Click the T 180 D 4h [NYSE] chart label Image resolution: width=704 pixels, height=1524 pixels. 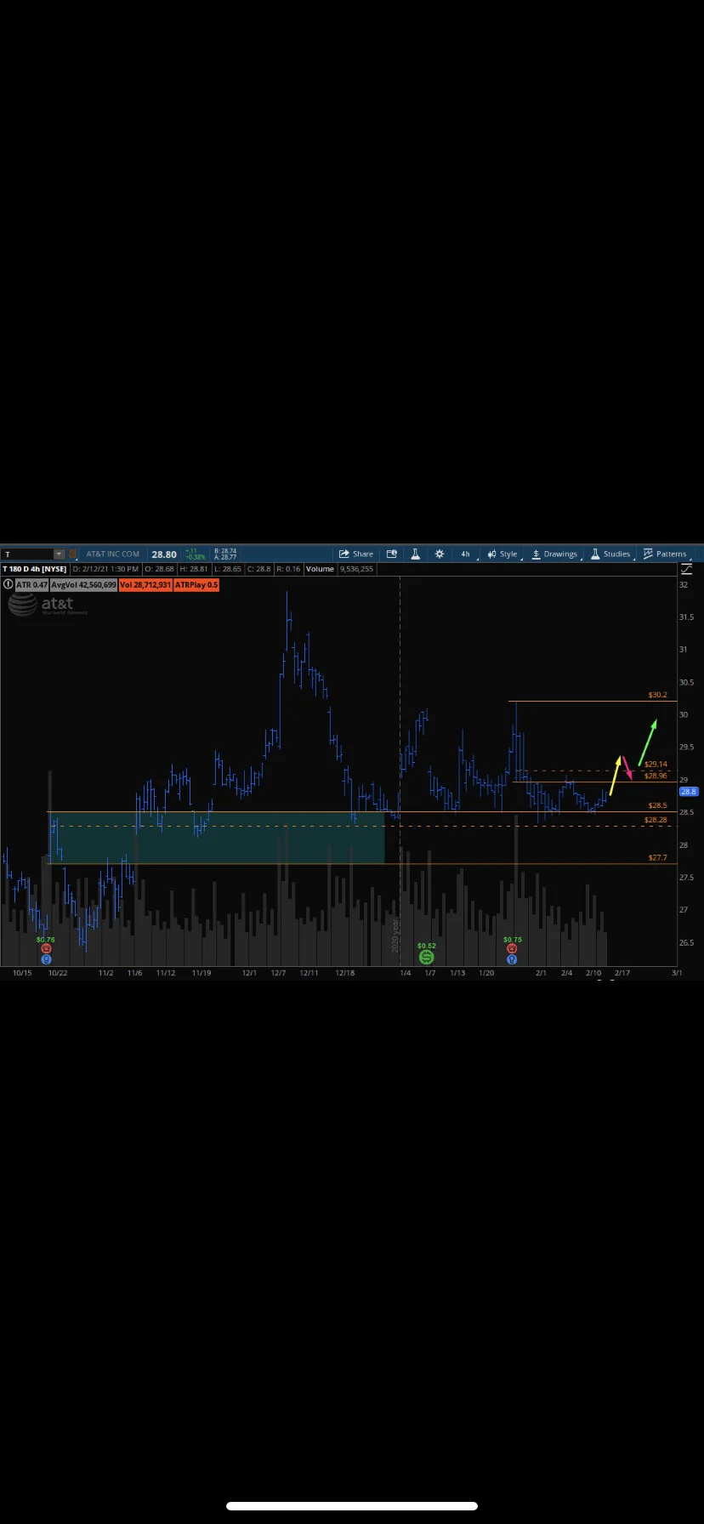point(35,569)
